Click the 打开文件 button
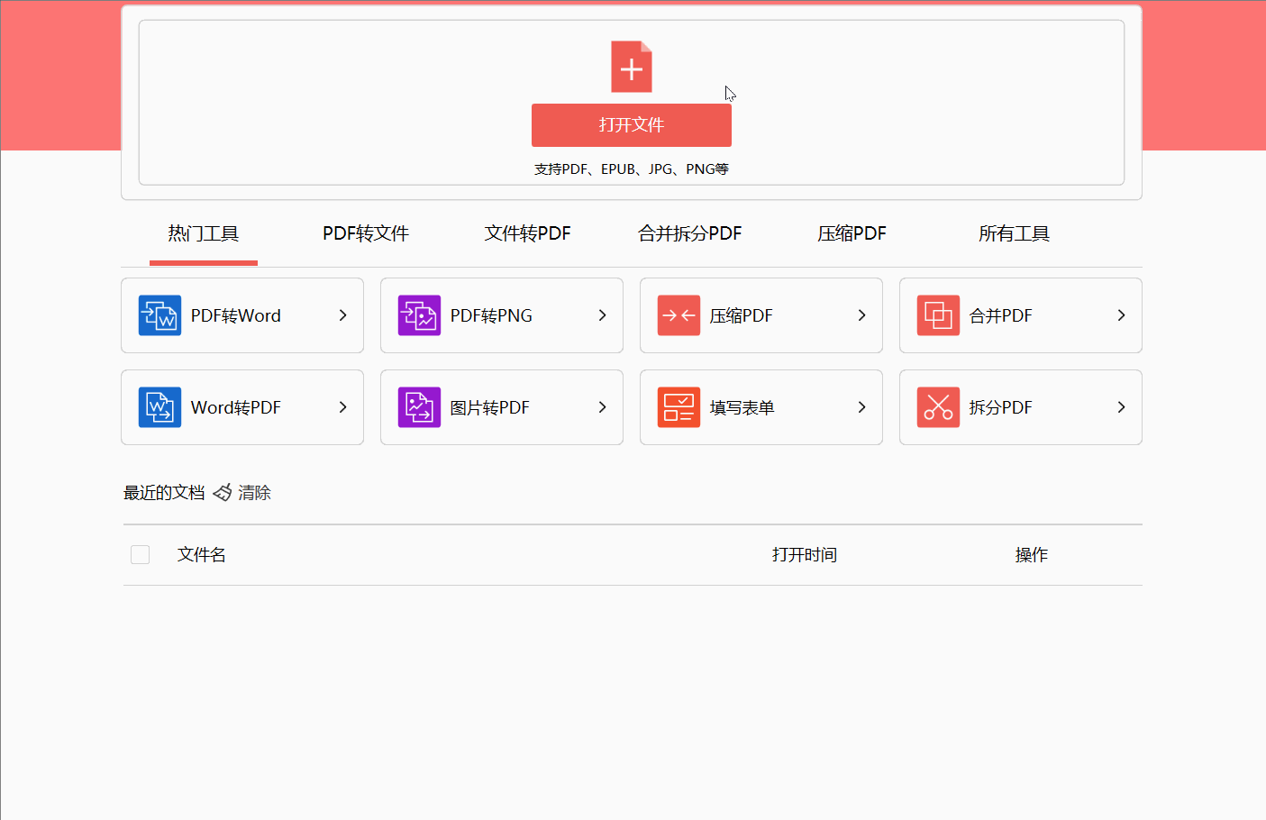 point(632,125)
